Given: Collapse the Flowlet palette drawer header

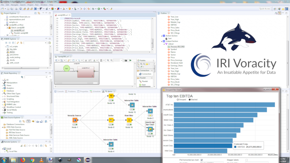Looking at the screenshot, I should pos(145,78).
